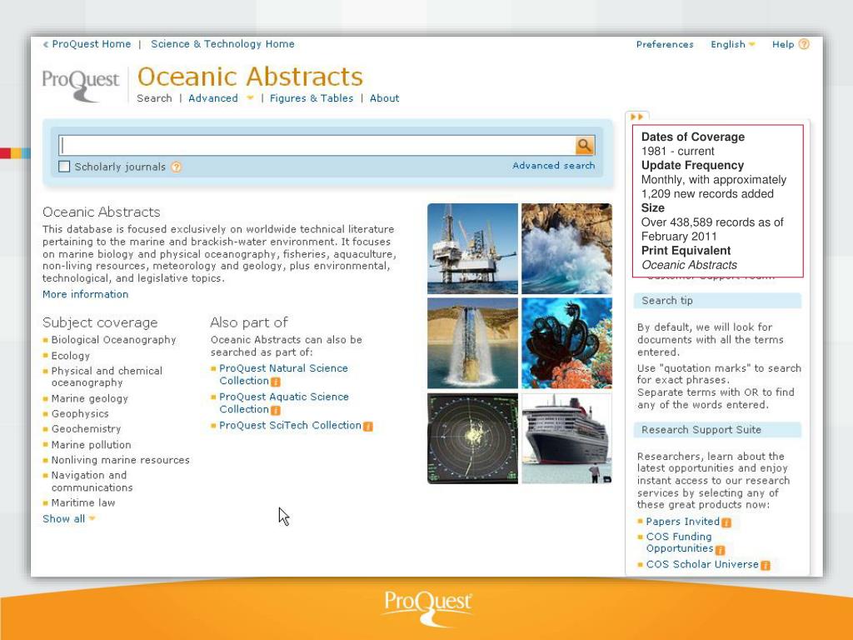
Task: Open the Advanced menu dropdown arrow
Action: tap(250, 98)
